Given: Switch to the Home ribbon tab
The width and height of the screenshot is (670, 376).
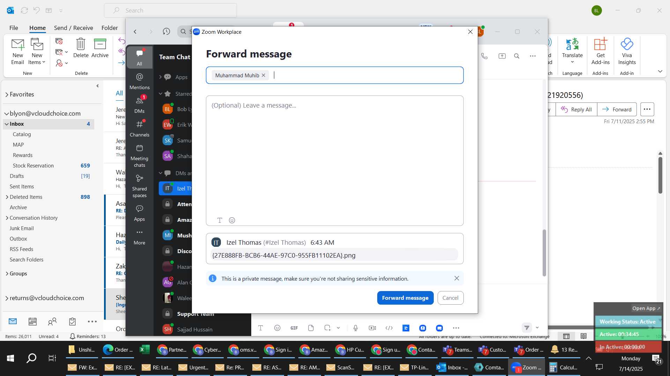Looking at the screenshot, I should (37, 28).
